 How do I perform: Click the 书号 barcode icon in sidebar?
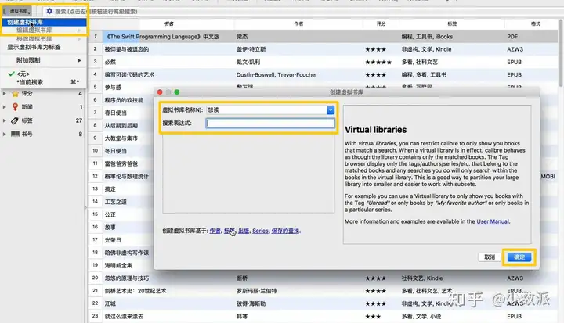(15, 134)
